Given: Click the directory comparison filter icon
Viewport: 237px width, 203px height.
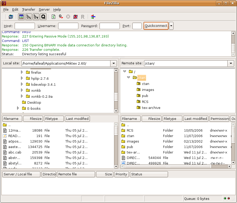Looking at the screenshot, I should (x=93, y=17).
